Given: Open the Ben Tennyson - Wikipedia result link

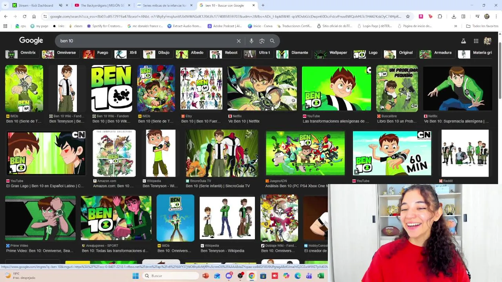Looking at the screenshot, I should [x=222, y=251].
